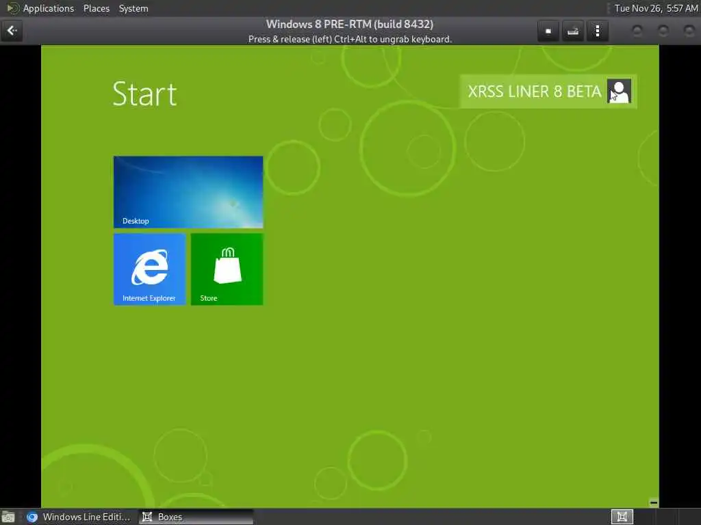The width and height of the screenshot is (701, 525).
Task: Open XRSS LINER 8 BETA account name
Action: [534, 92]
